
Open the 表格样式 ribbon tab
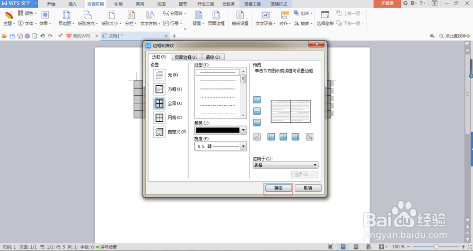pos(279,4)
